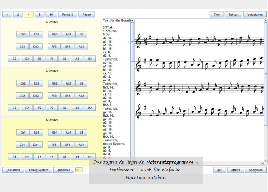Select the sixteenth note duration button 16
The height and width of the screenshot is (192, 268).
tap(51, 15)
